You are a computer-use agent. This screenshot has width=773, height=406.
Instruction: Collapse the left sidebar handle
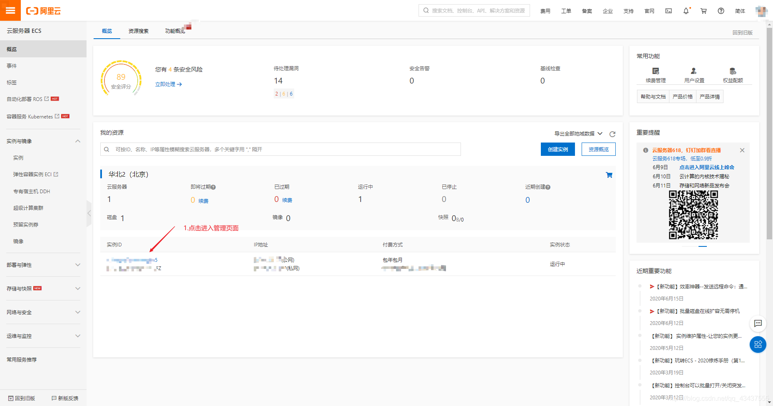[x=89, y=213]
